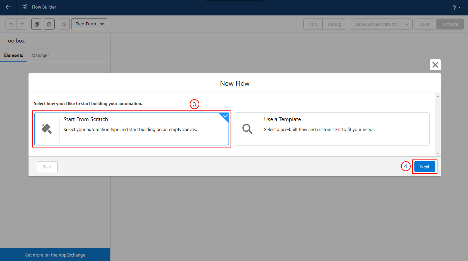Viewport: 468px width, 261px height.
Task: Click the back arrow in the header
Action: [x=9, y=7]
